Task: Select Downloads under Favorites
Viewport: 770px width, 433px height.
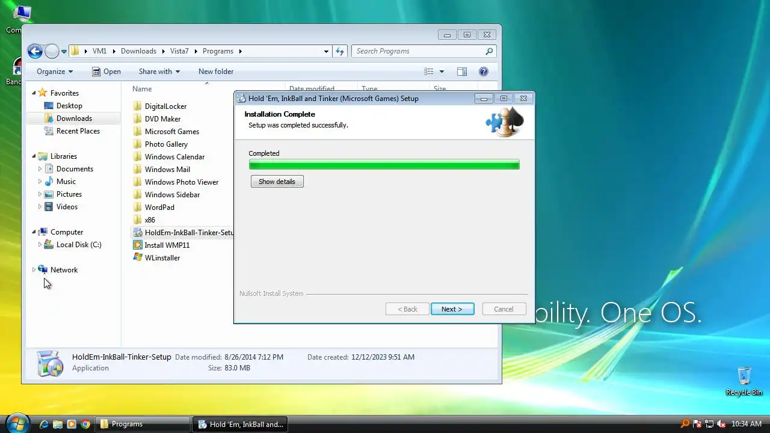Action: coord(74,118)
